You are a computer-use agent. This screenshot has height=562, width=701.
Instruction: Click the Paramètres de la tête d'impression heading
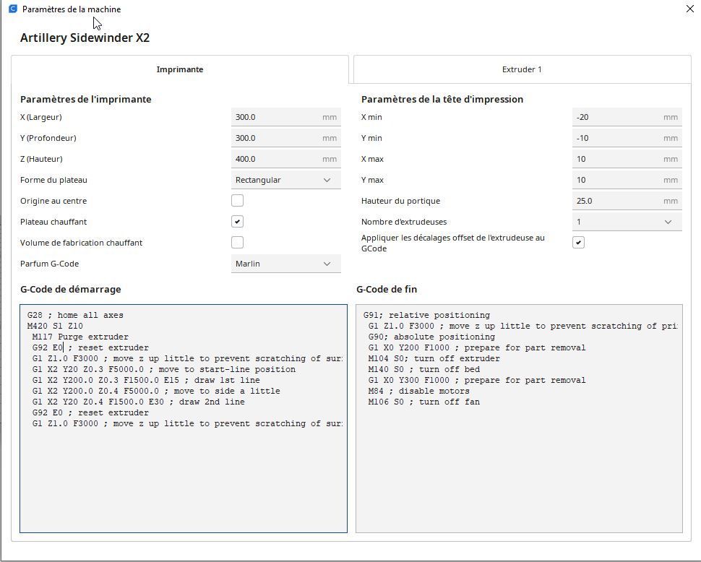442,99
